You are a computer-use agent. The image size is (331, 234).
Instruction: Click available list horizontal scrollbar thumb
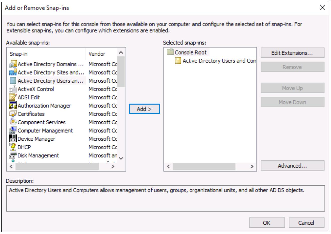(57, 166)
